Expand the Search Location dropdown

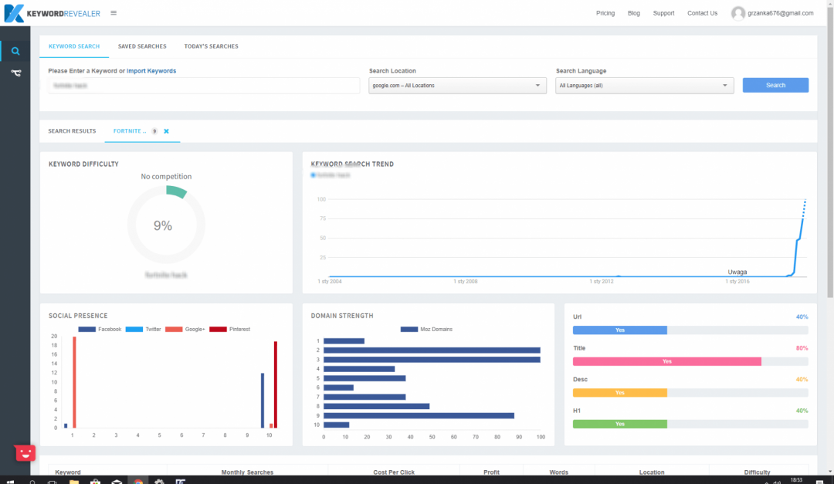(x=457, y=86)
